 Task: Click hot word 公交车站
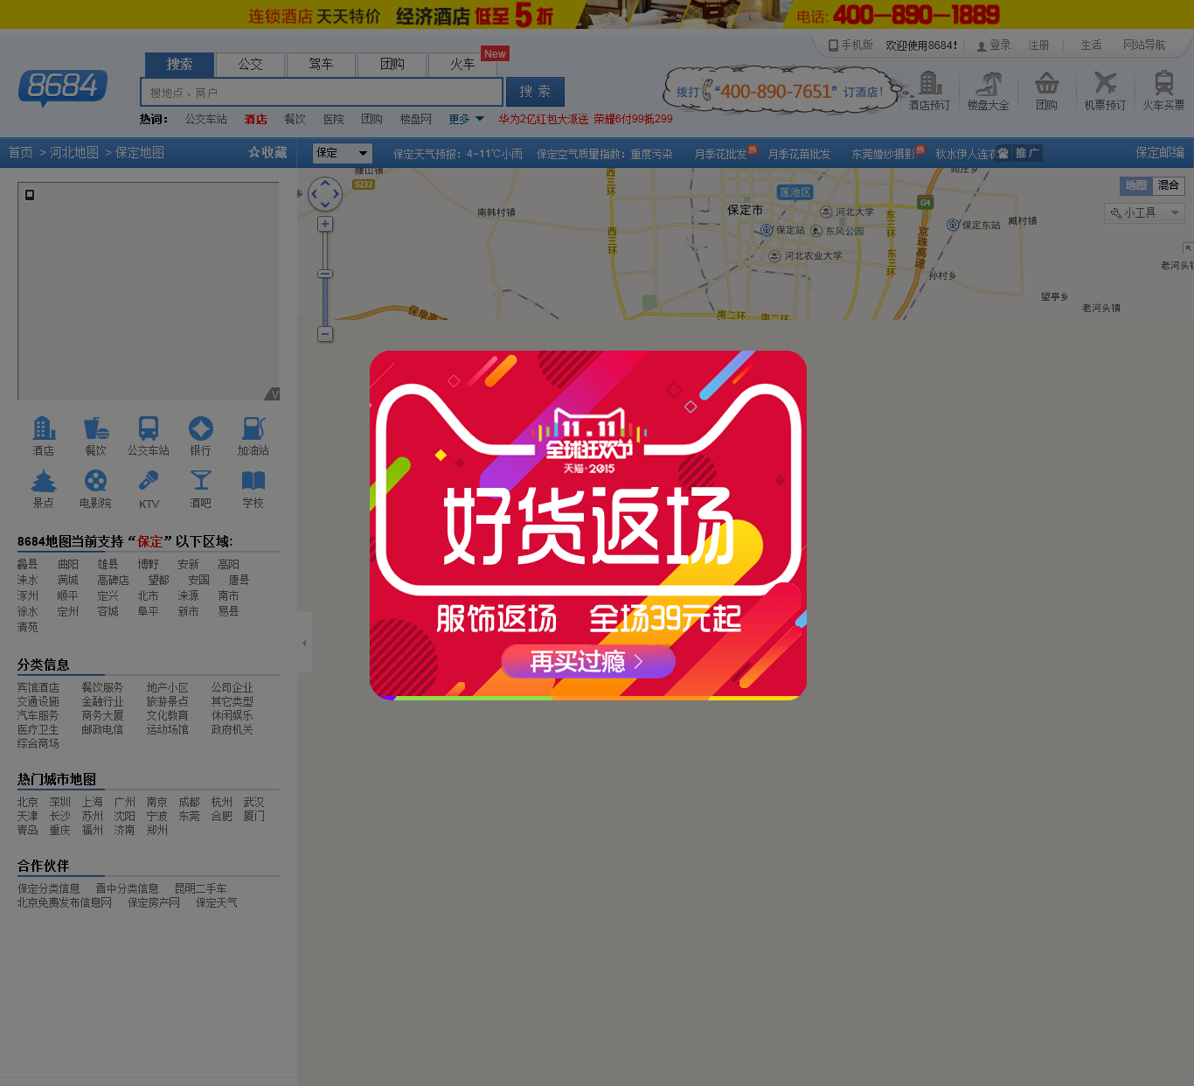pos(206,119)
